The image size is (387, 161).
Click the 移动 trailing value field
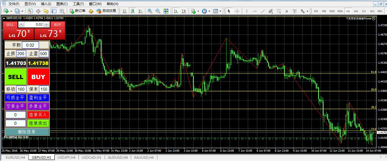coord(21,89)
